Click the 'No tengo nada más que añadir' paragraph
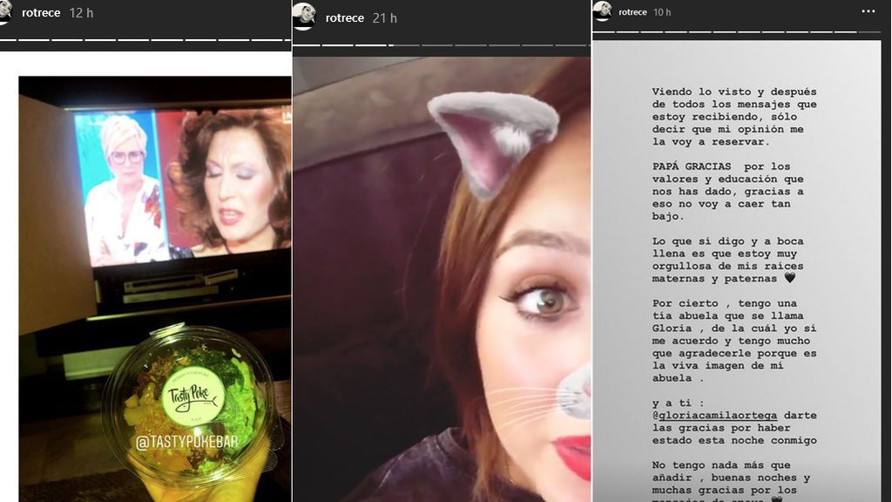The width and height of the screenshot is (892, 502). tap(731, 481)
